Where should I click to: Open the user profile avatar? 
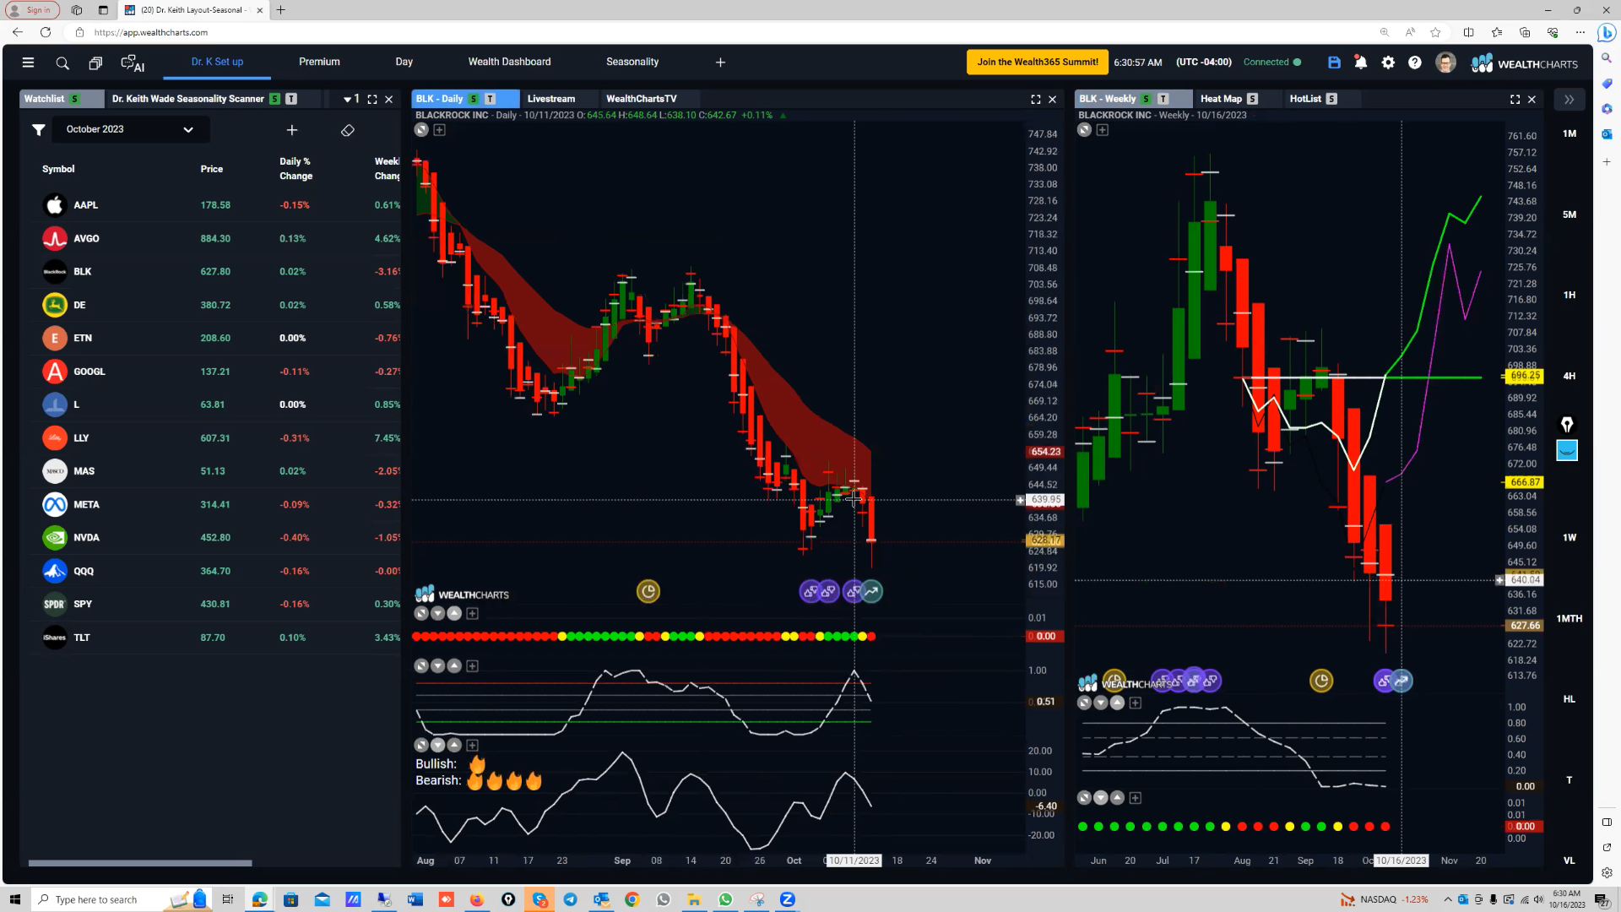tap(1445, 62)
